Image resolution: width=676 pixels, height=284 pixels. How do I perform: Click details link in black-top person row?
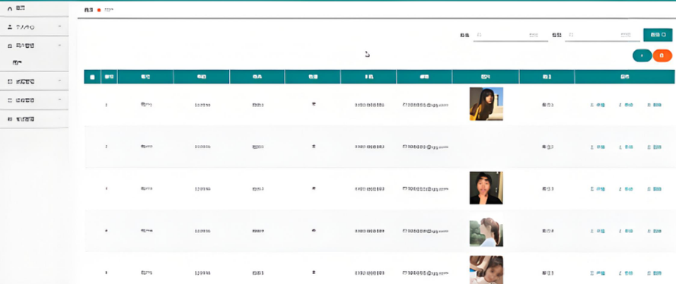point(598,189)
